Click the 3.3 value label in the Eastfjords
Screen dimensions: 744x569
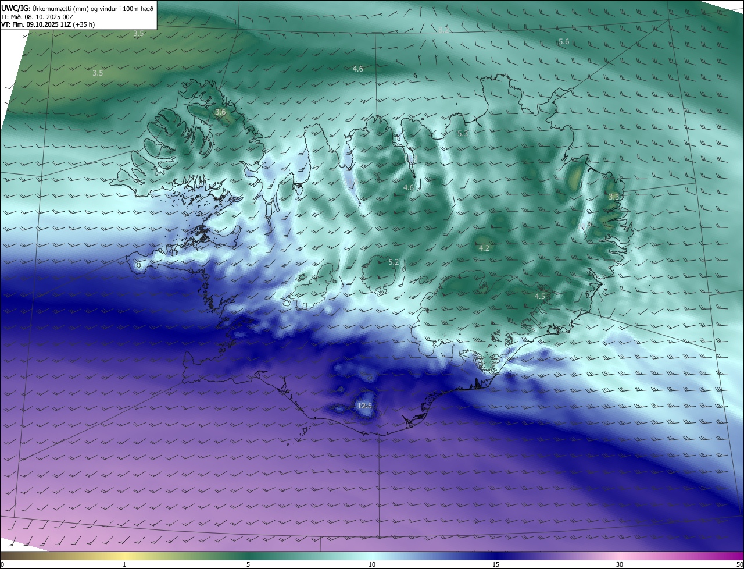tap(614, 197)
